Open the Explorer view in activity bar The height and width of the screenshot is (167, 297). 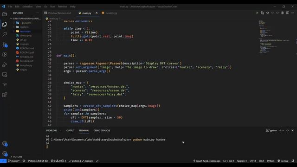[5, 24]
